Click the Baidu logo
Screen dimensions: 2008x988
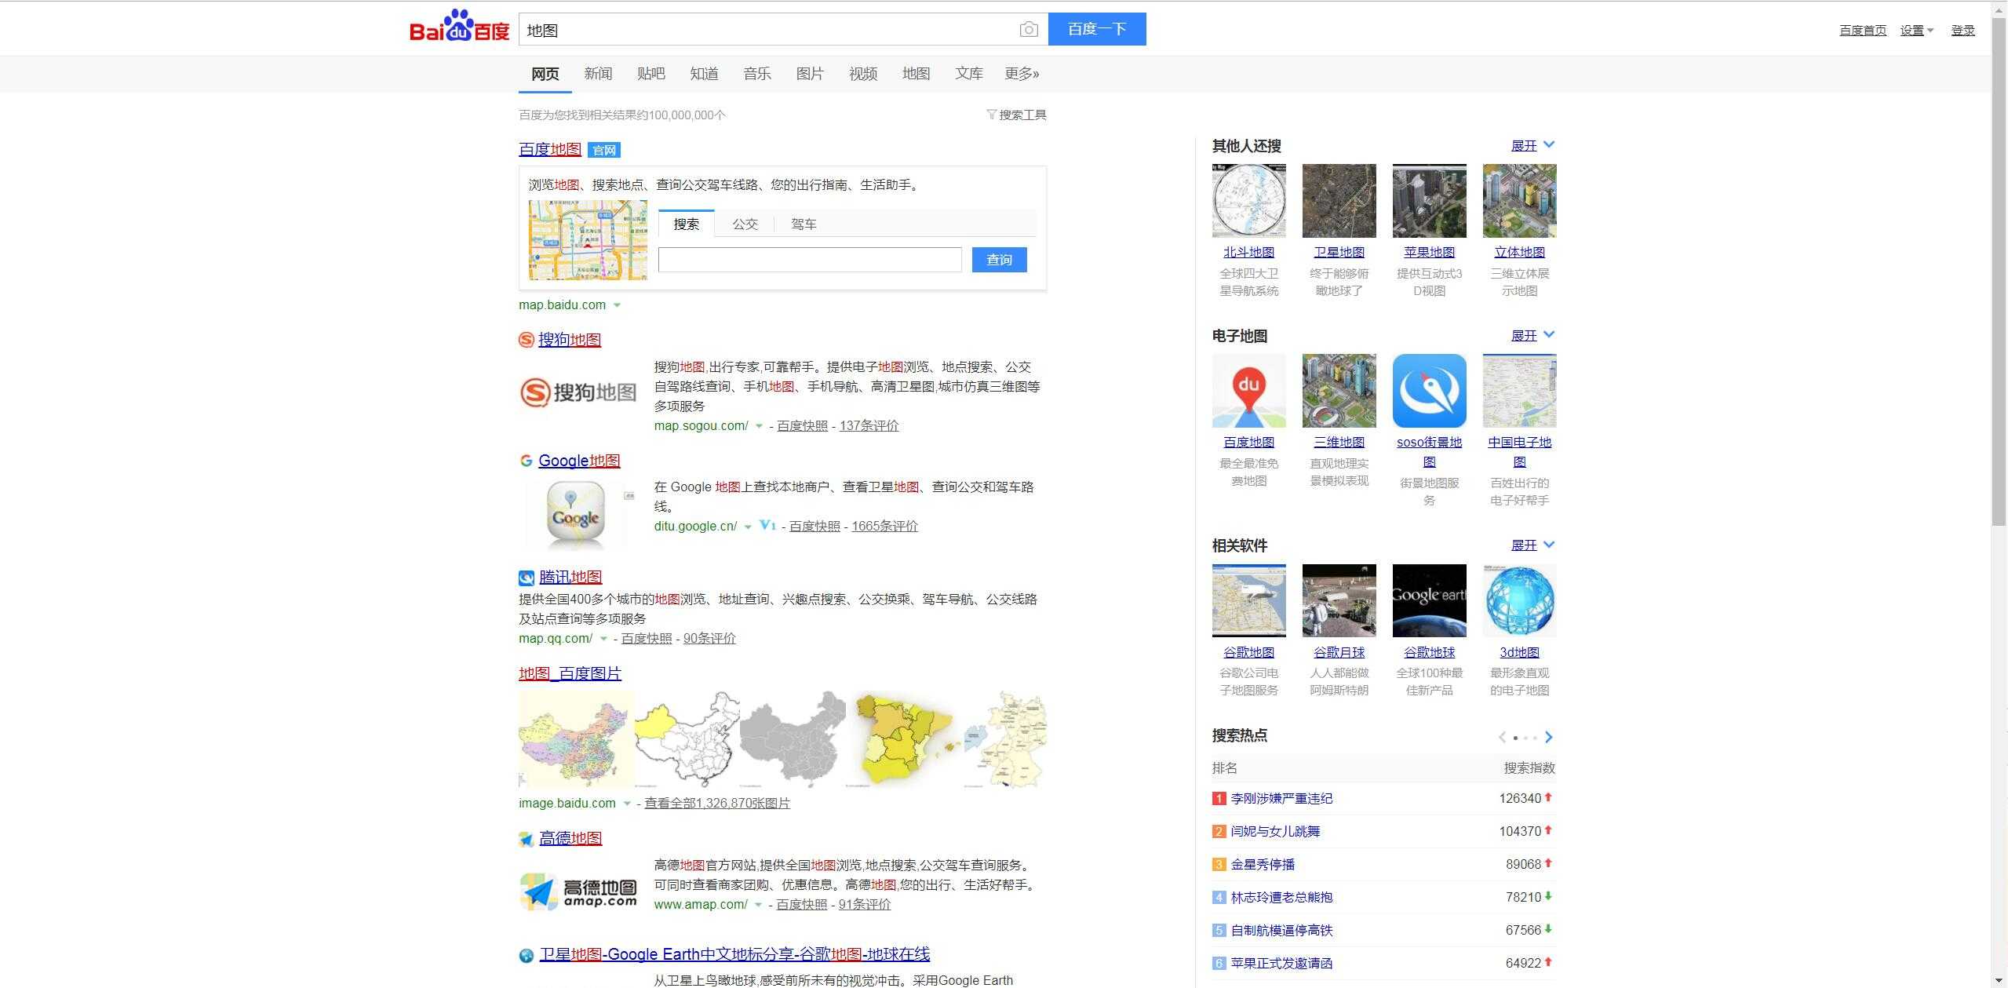[x=459, y=28]
